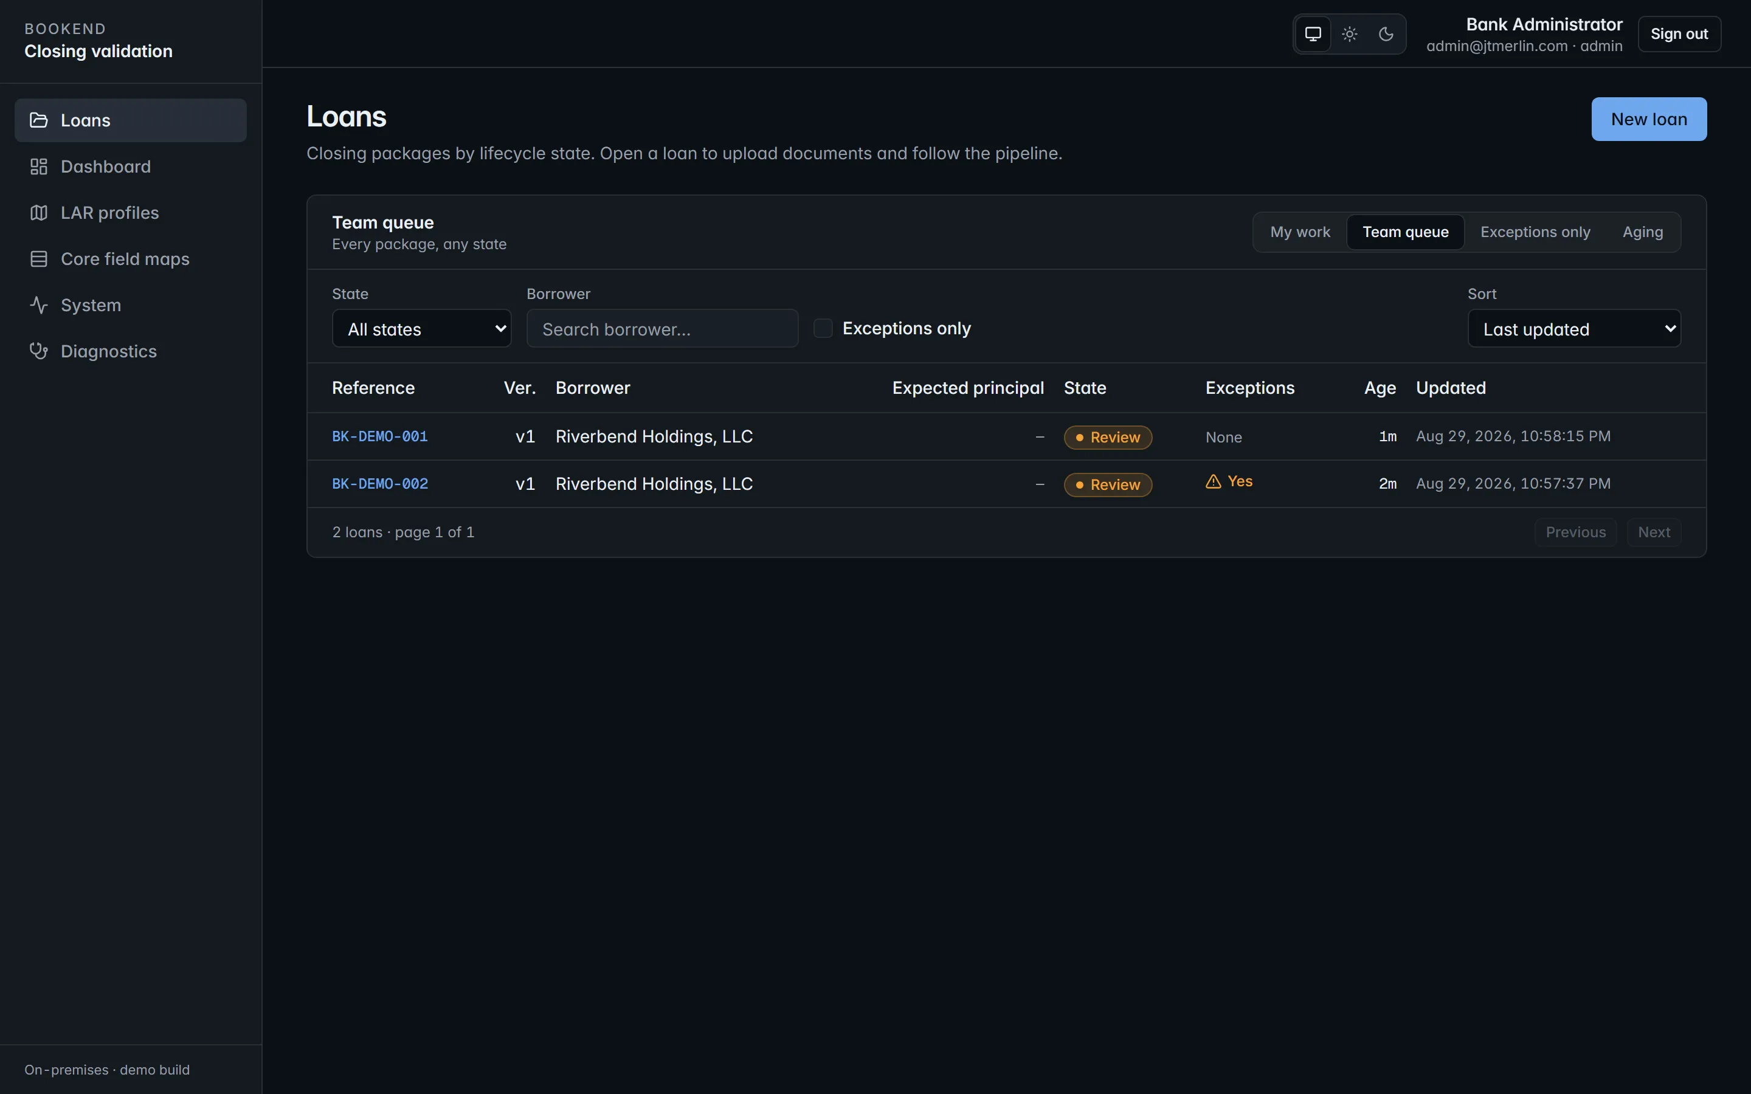Select the Exceptions only tab
The image size is (1751, 1094).
point(1535,232)
